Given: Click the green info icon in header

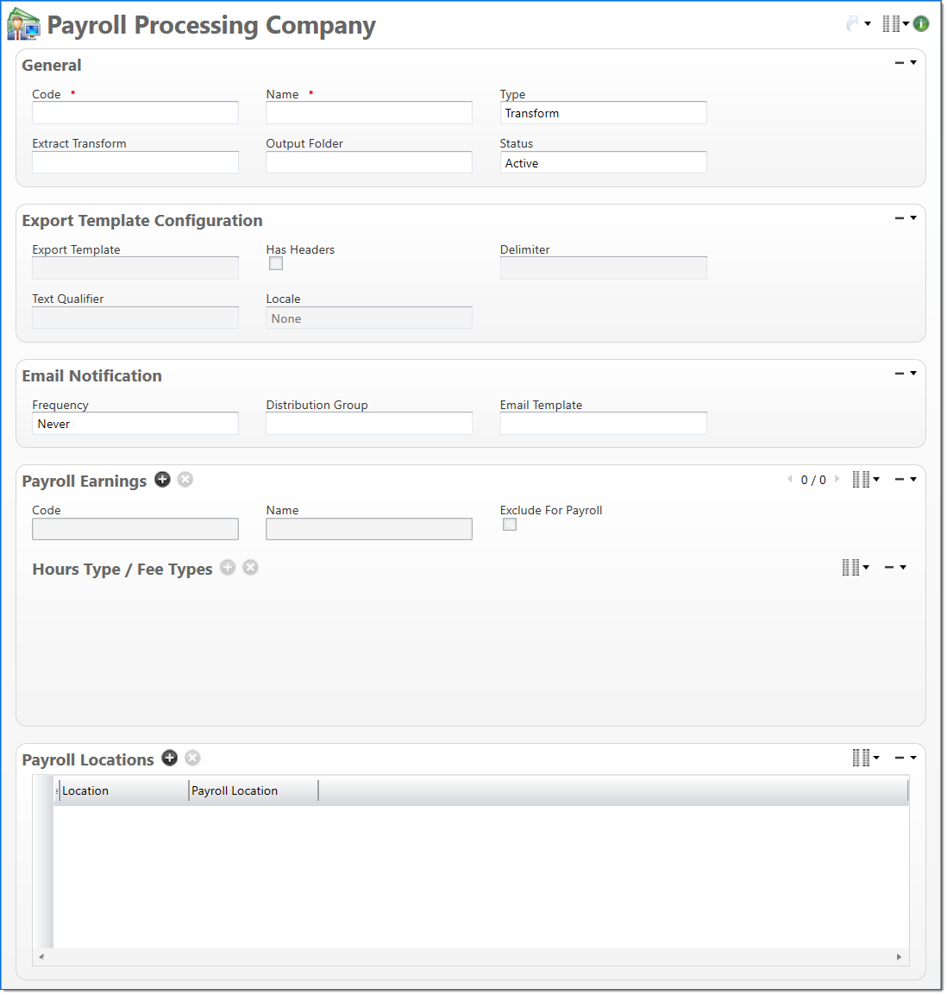Looking at the screenshot, I should [921, 24].
